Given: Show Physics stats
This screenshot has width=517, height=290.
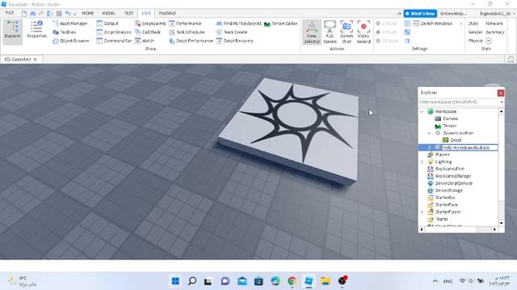Looking at the screenshot, I should coord(476,41).
